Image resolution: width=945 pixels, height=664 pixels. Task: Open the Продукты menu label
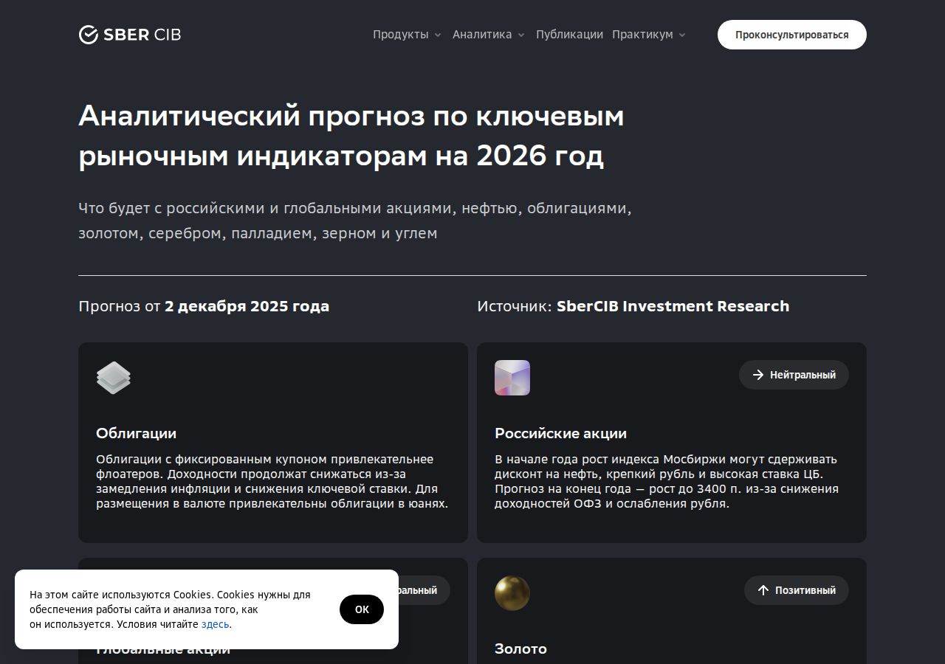(401, 35)
